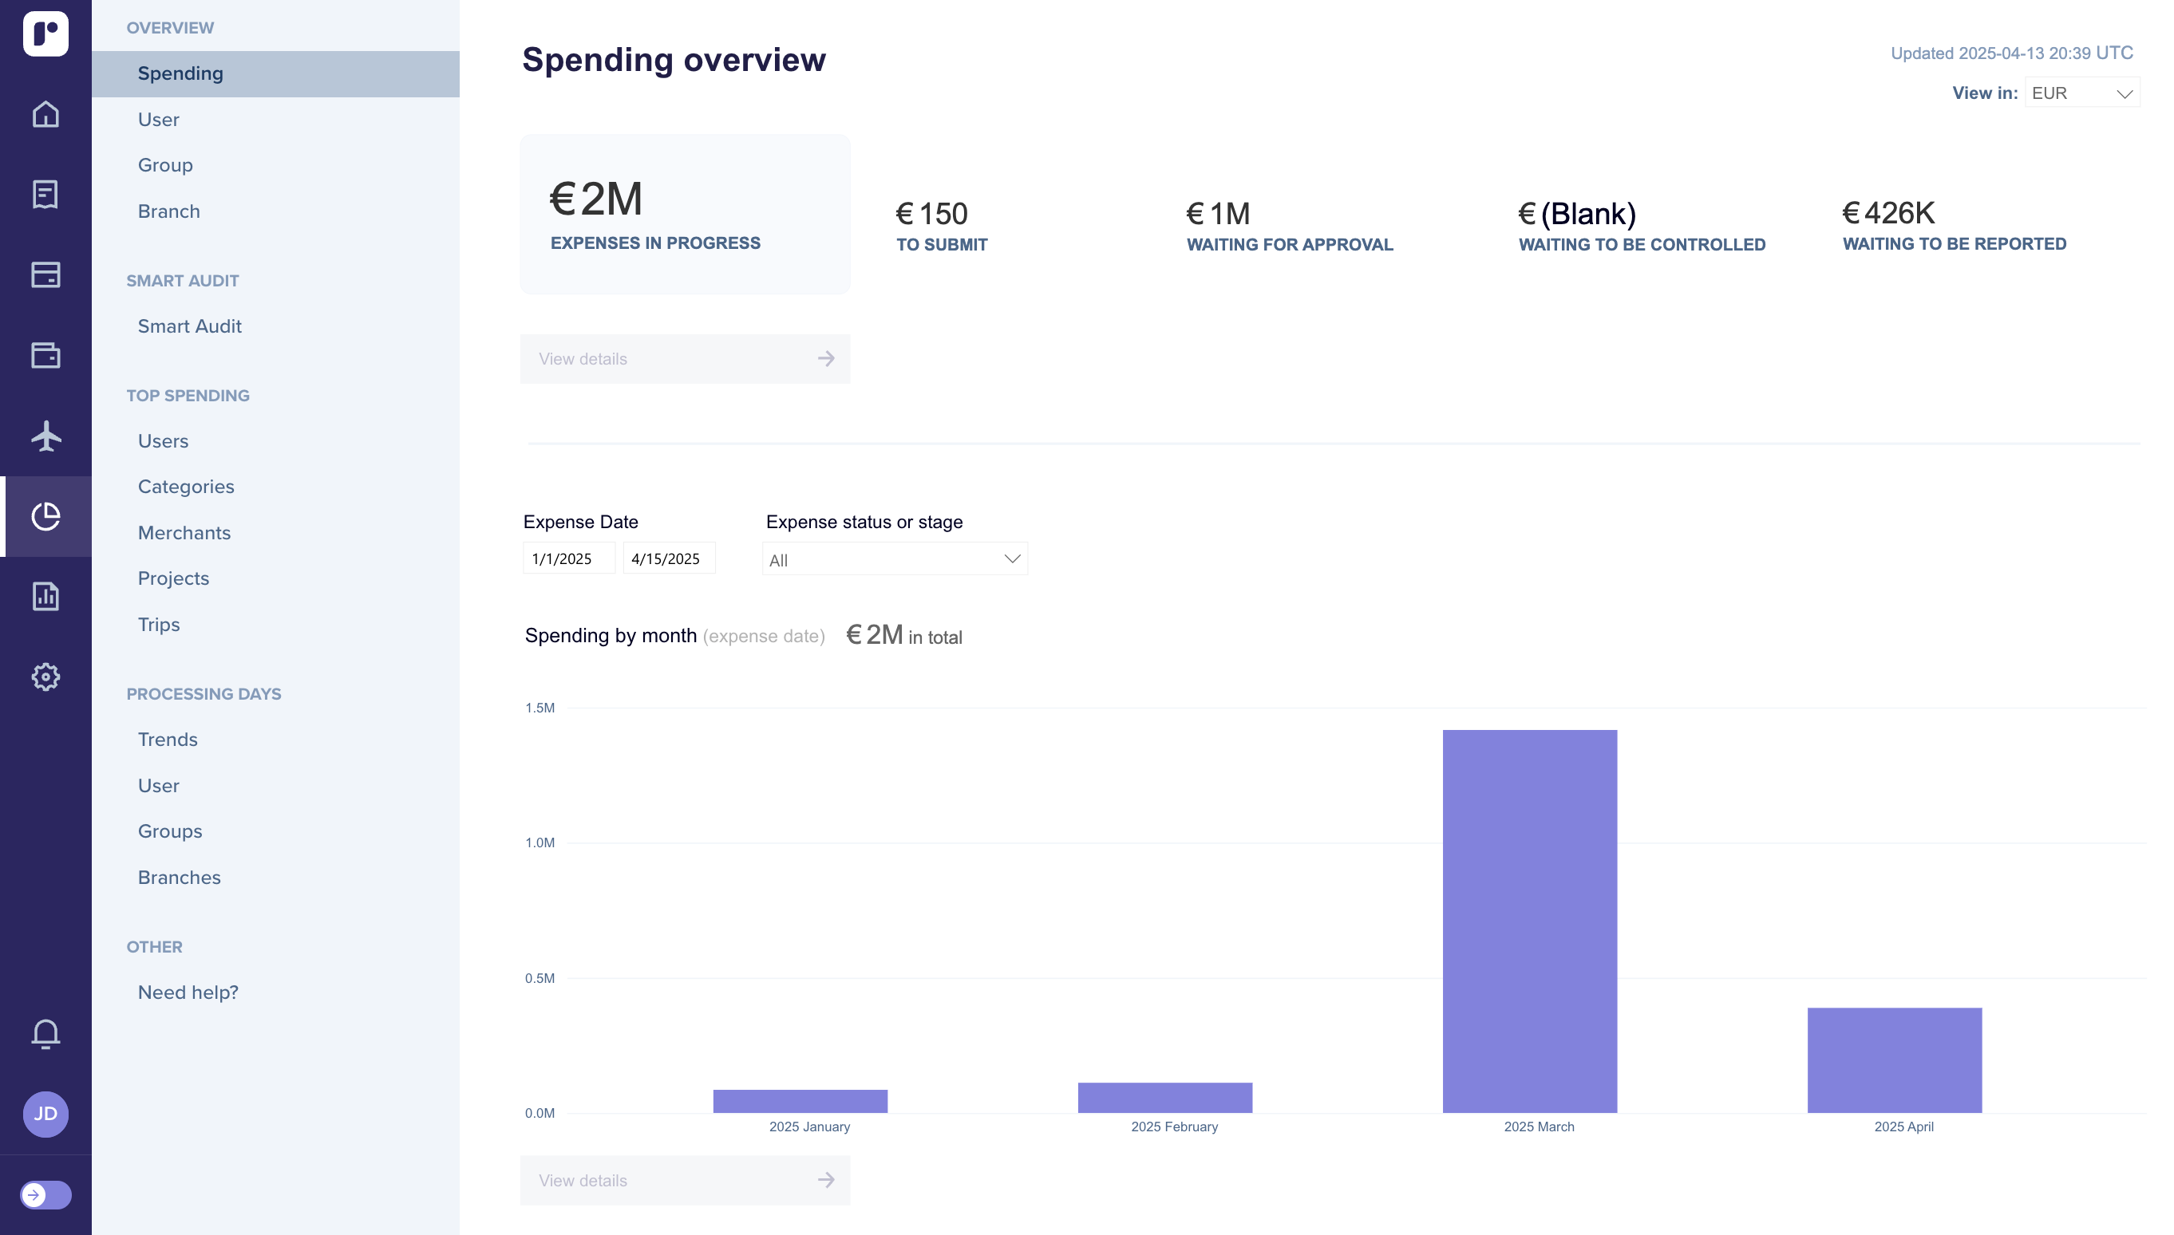Screen dimensions: 2174x1235
Task: Open the home icon in sidebar
Action: [45, 113]
